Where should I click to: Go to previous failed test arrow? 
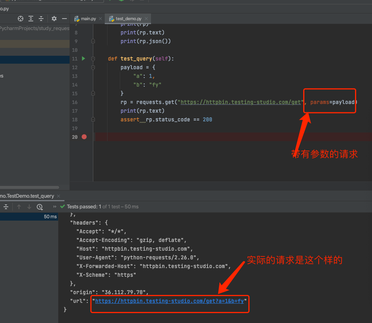click(x=19, y=207)
